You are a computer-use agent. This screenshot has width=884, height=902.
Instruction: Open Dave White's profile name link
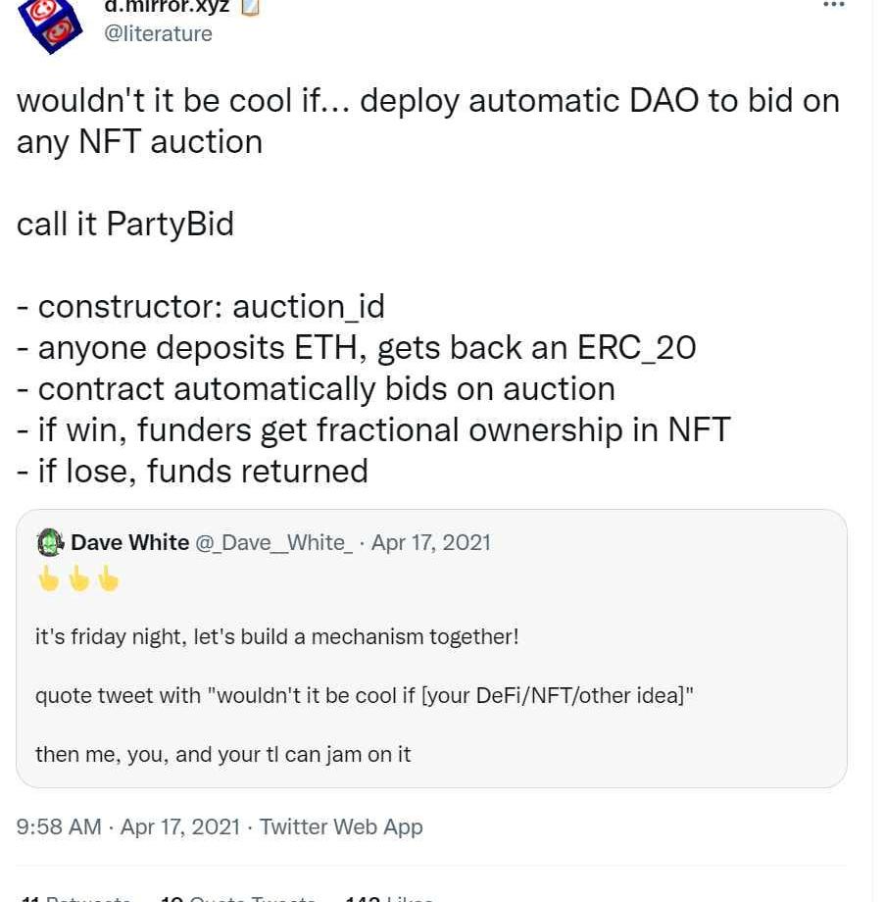pos(130,543)
